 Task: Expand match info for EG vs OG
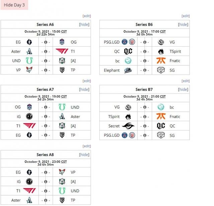pyautogui.click(x=45, y=42)
